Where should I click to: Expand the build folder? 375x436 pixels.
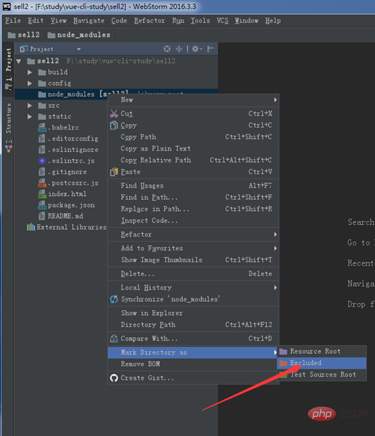tap(30, 73)
